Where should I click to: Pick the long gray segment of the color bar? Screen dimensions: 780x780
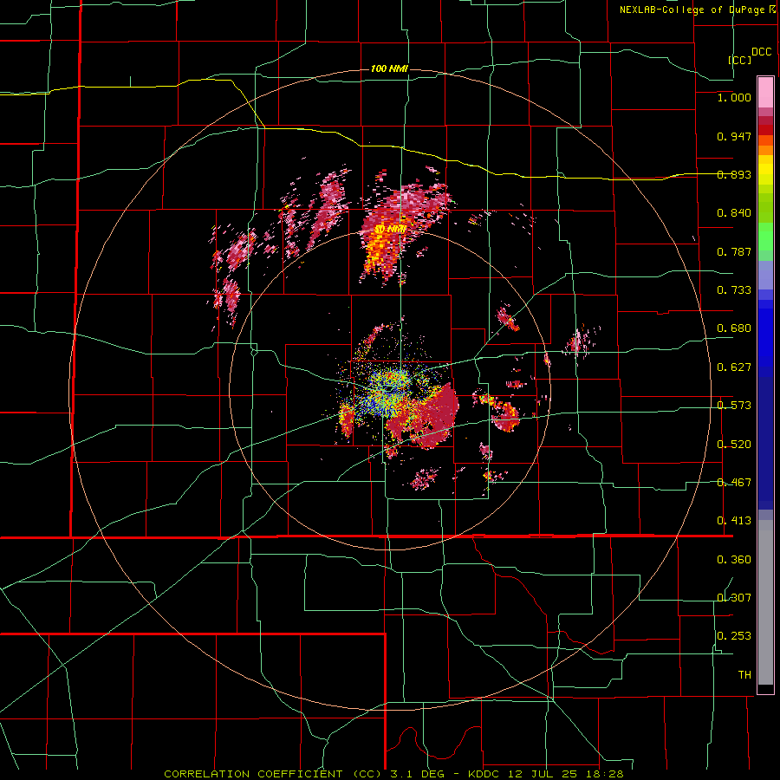click(x=765, y=602)
